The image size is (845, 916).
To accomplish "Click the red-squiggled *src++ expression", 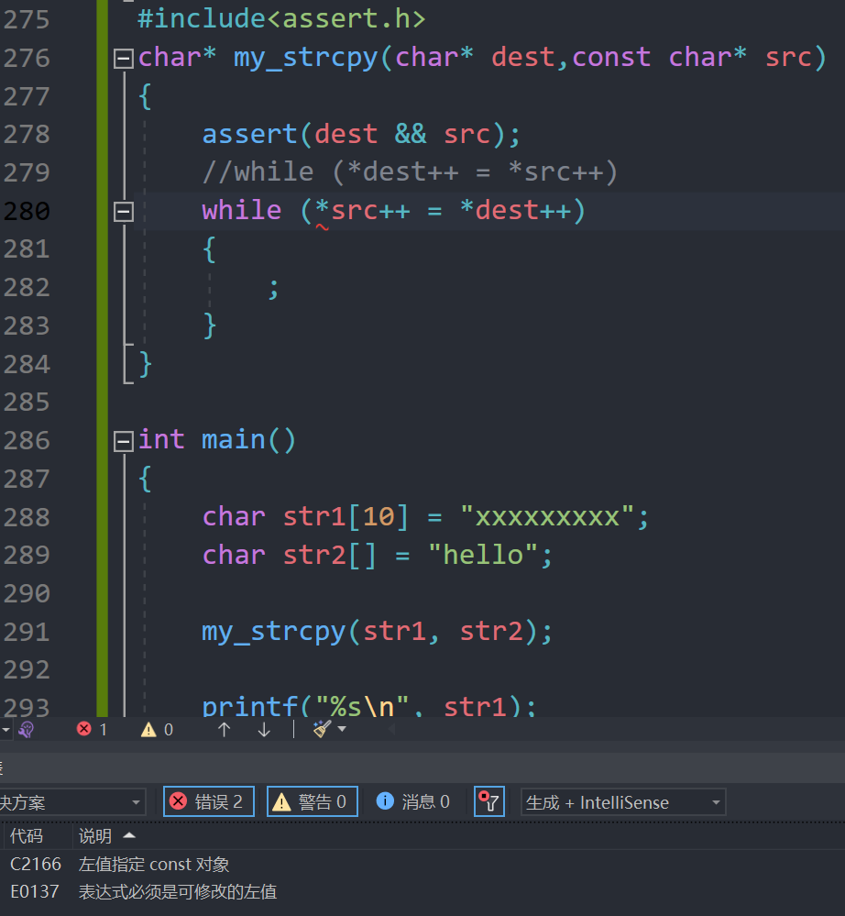I will coord(363,211).
